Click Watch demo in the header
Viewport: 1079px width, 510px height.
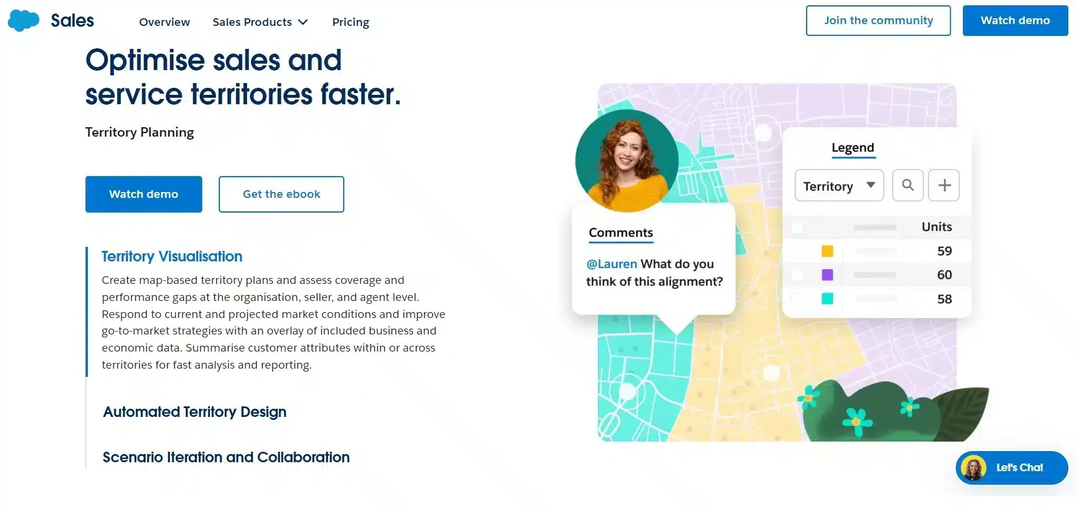tap(1015, 21)
